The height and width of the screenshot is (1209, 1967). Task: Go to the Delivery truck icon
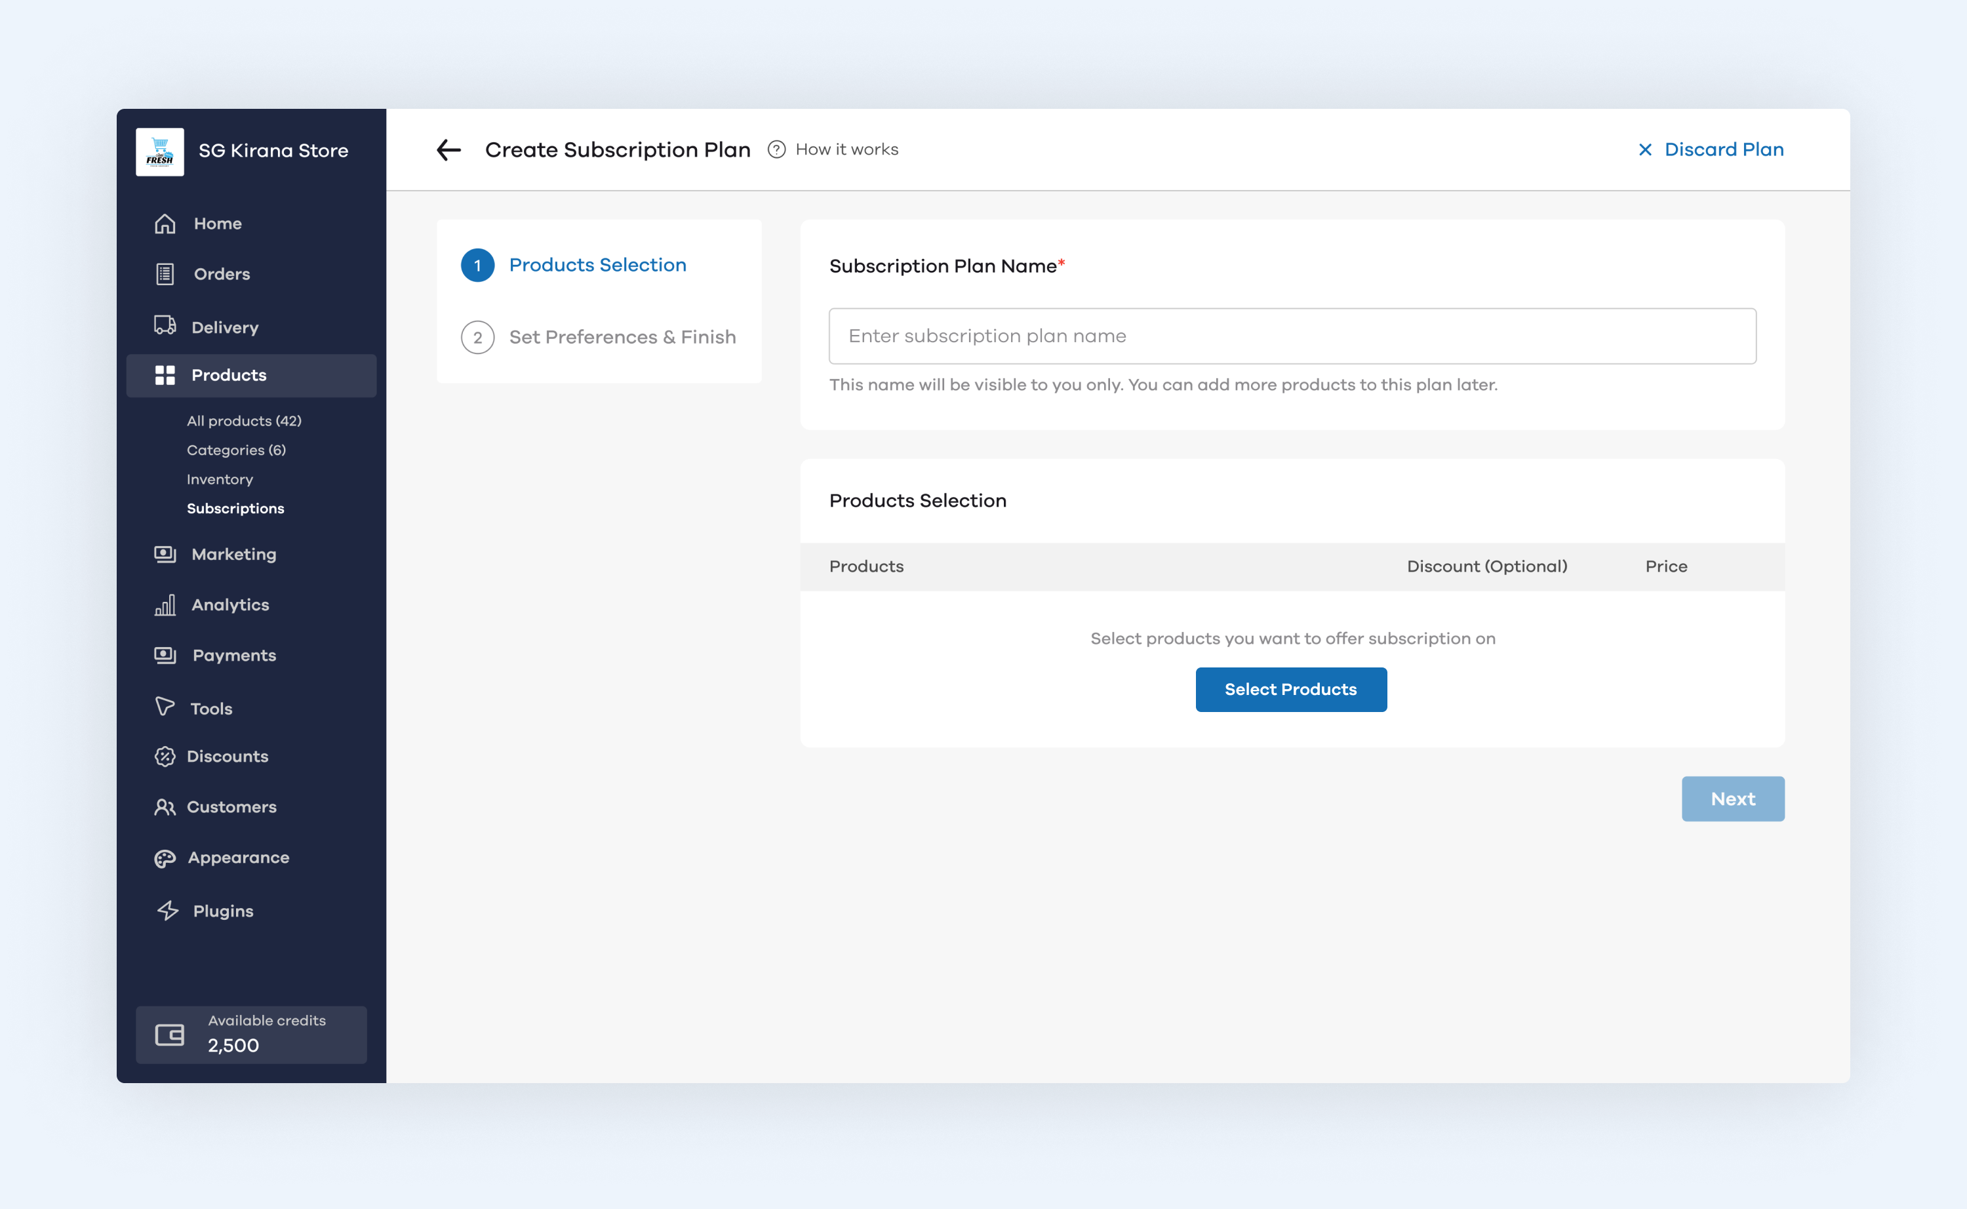point(165,327)
